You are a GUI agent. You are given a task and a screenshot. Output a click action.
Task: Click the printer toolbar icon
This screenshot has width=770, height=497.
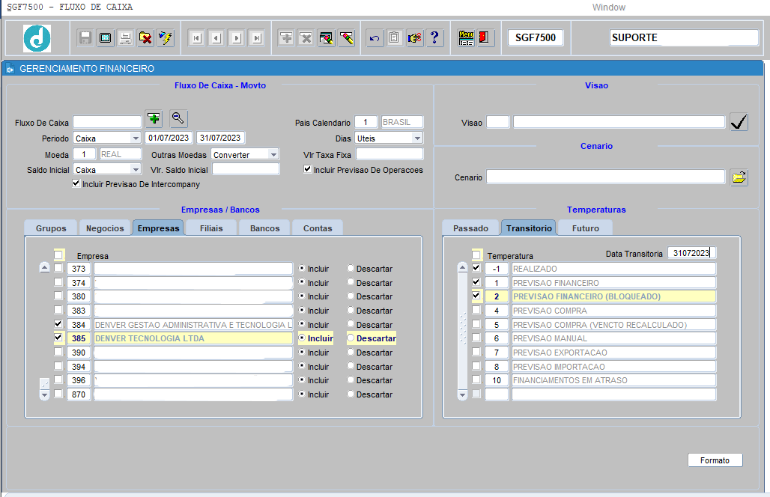point(125,37)
